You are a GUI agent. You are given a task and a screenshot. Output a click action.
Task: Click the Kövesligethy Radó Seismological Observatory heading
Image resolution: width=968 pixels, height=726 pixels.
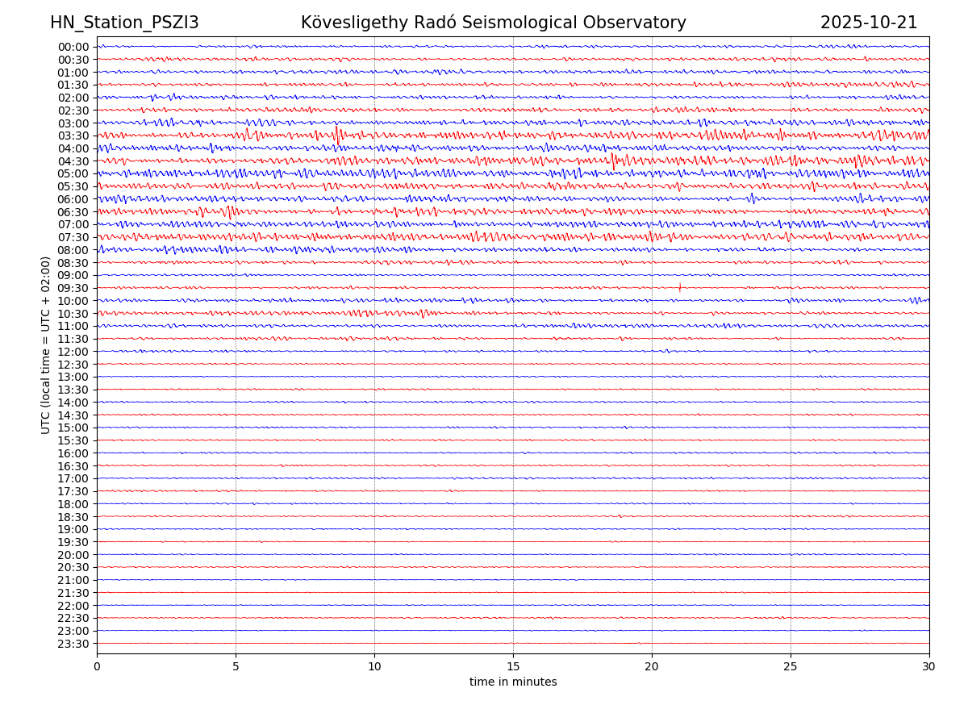pyautogui.click(x=493, y=23)
